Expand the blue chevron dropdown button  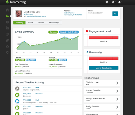(x=115, y=14)
